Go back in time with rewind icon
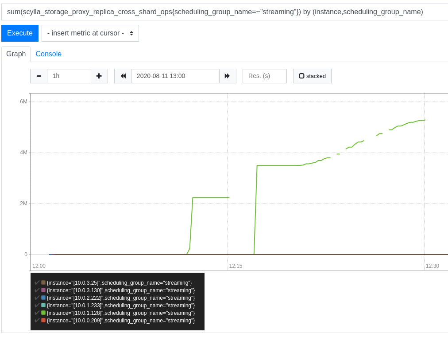 pos(123,76)
